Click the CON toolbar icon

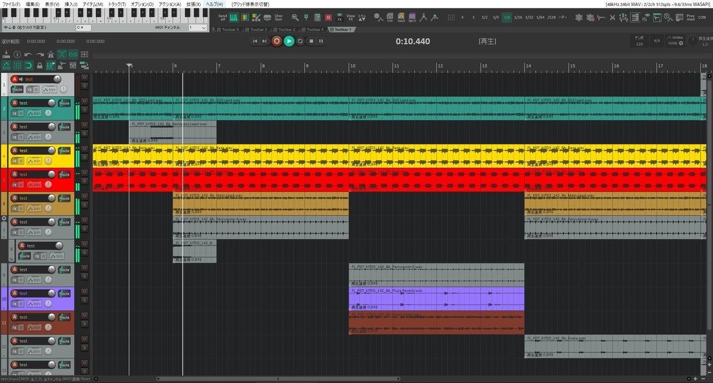(702, 18)
